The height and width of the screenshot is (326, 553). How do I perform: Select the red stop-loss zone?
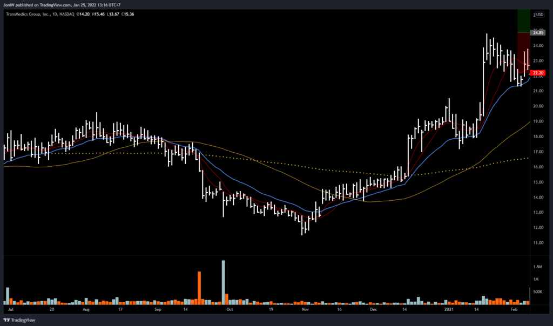[524, 51]
